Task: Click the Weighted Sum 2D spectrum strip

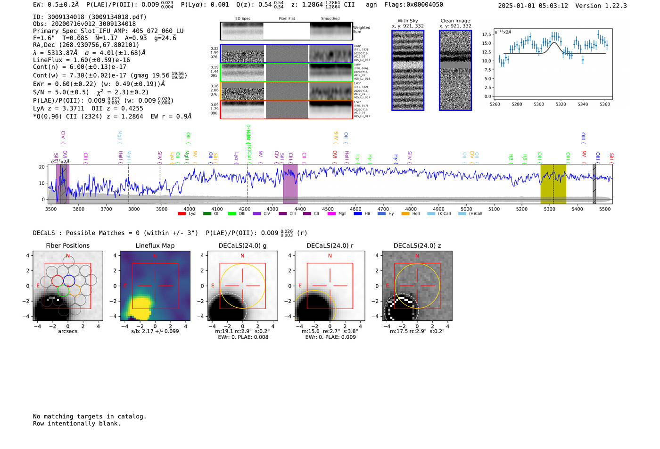Action: [x=286, y=31]
